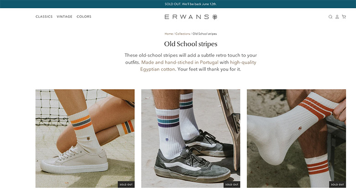
Task: Open the red striped socks photo
Action: pos(297,138)
